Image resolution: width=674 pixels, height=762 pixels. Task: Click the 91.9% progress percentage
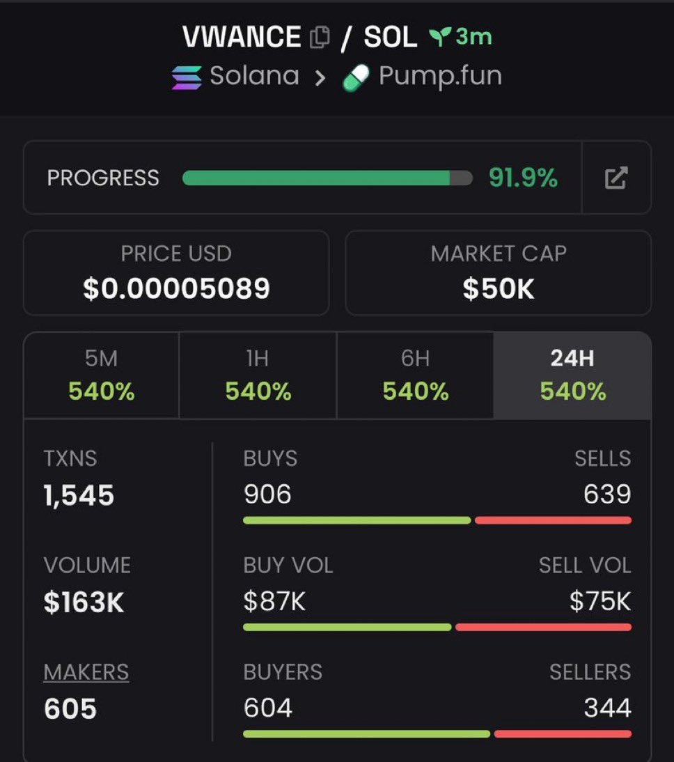coord(523,178)
